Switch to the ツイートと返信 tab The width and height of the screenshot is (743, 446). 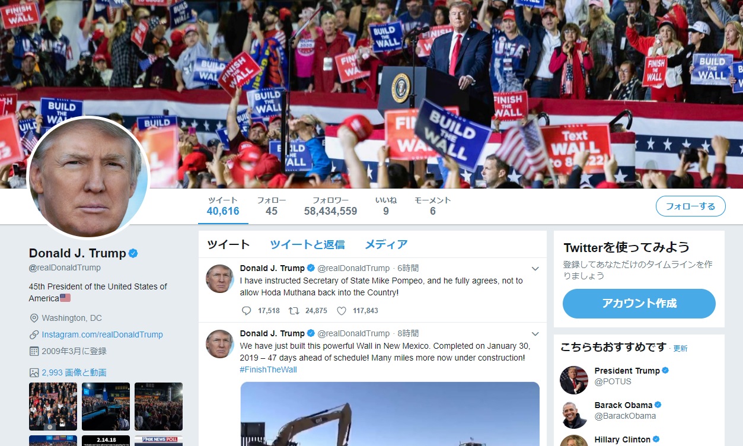pos(307,244)
